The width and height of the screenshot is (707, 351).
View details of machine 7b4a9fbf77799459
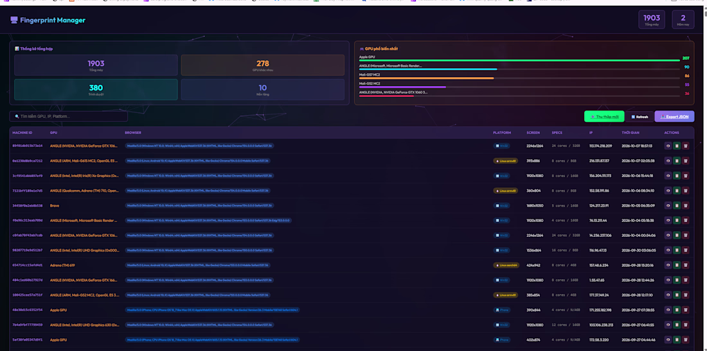tap(668, 325)
